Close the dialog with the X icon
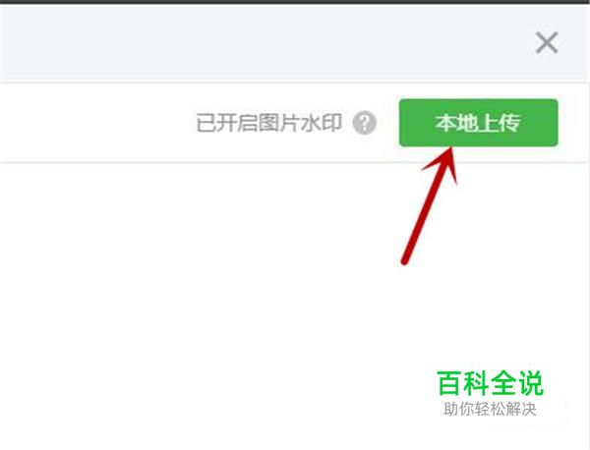The image size is (590, 450). point(547,43)
